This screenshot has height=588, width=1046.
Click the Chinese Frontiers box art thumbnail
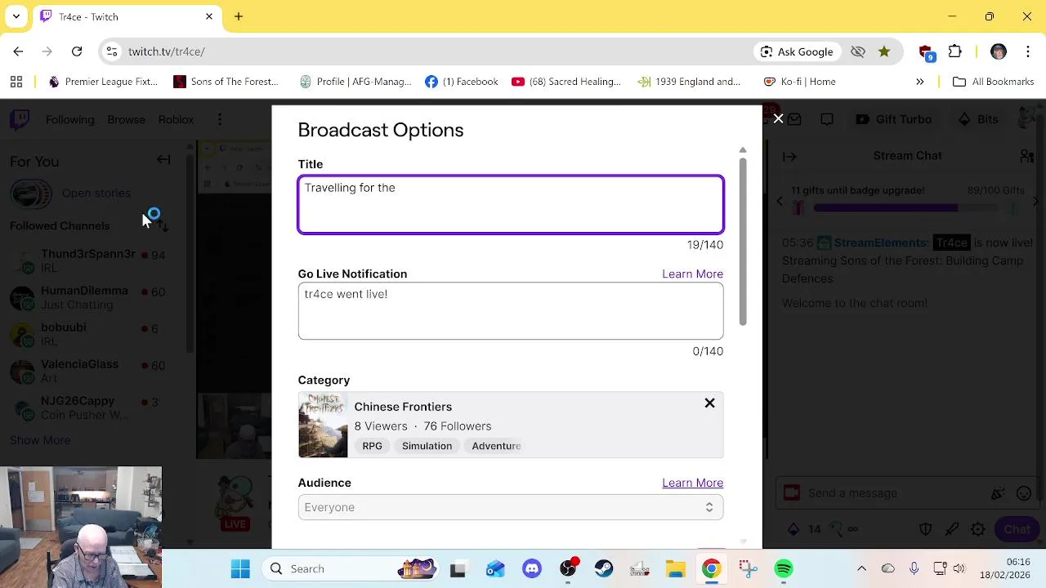click(x=323, y=425)
